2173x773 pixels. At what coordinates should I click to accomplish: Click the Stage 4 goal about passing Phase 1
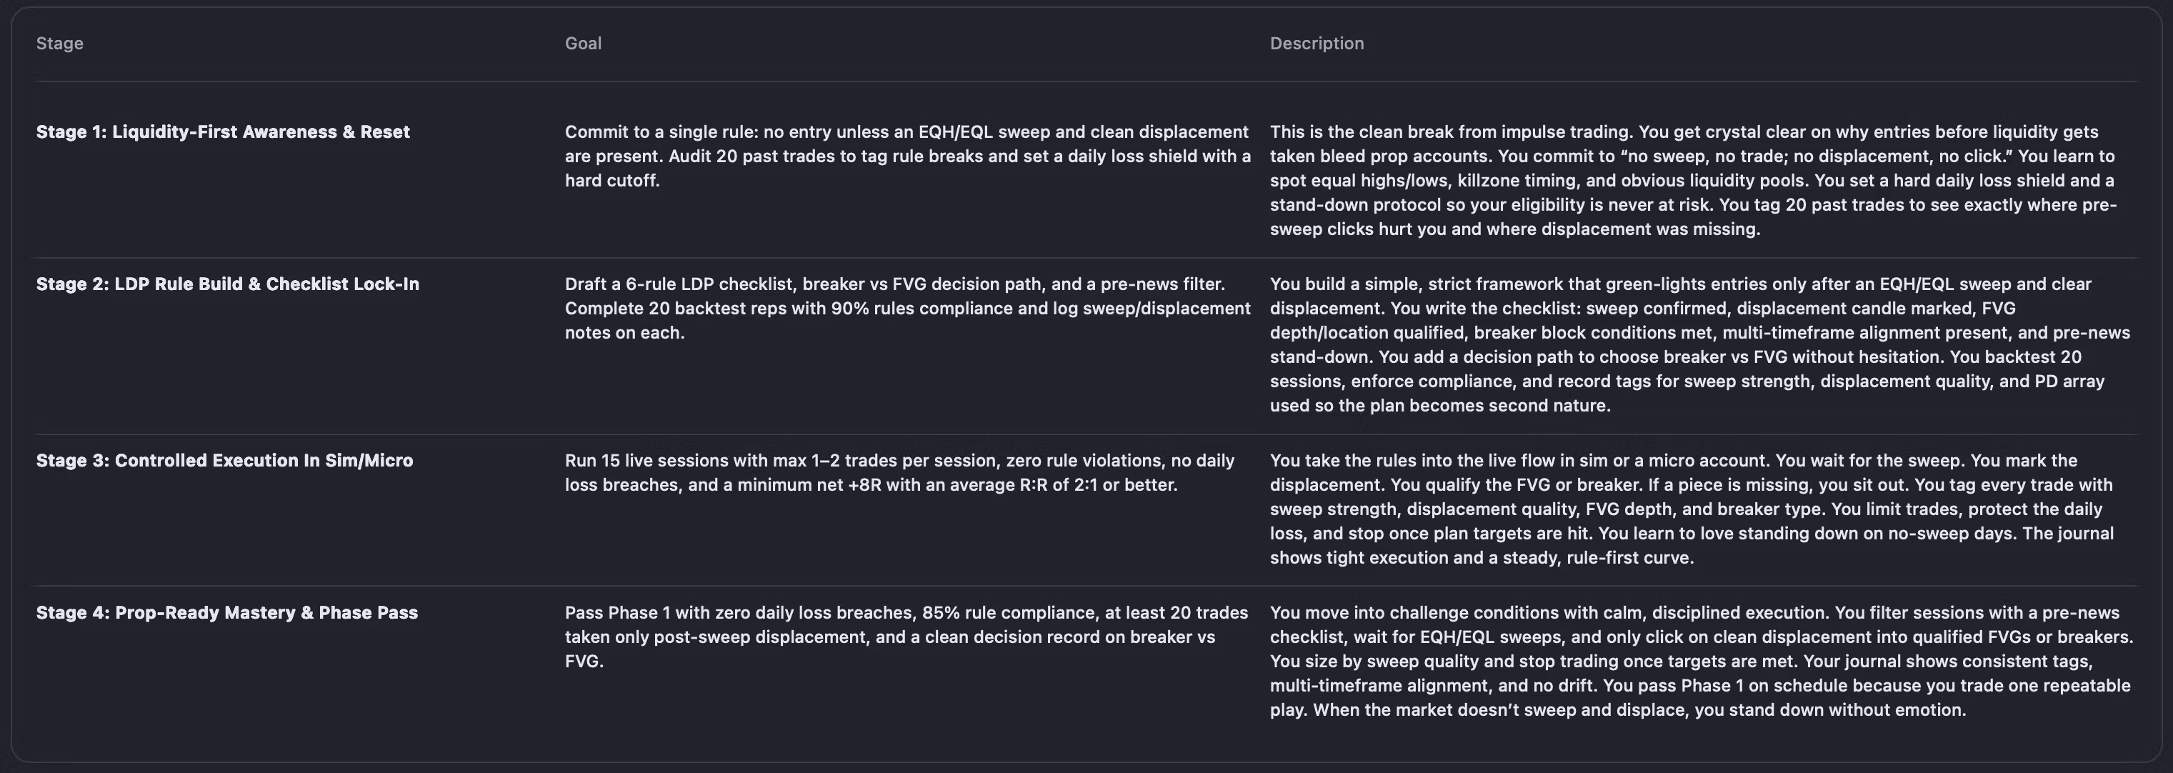coord(906,637)
